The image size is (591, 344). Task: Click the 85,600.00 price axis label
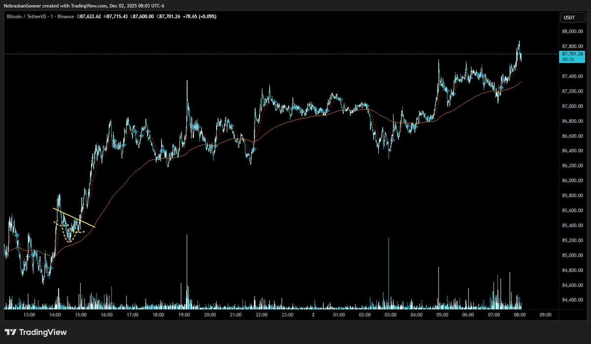(572, 210)
